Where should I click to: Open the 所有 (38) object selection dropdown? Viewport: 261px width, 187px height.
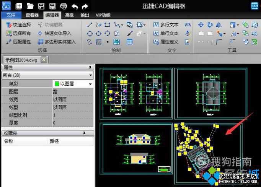point(91,75)
